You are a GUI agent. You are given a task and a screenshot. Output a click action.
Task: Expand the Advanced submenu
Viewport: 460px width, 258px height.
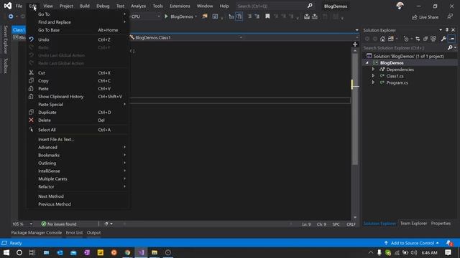pyautogui.click(x=78, y=148)
